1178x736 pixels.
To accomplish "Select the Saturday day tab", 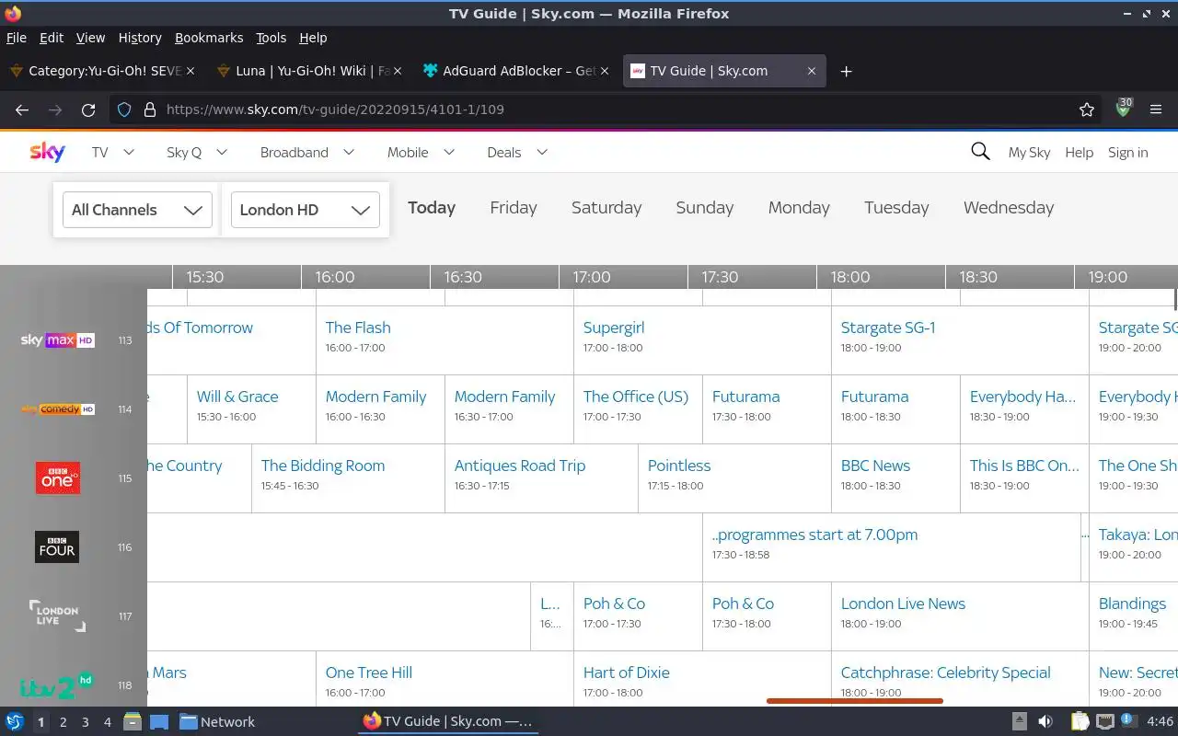I will tap(606, 208).
